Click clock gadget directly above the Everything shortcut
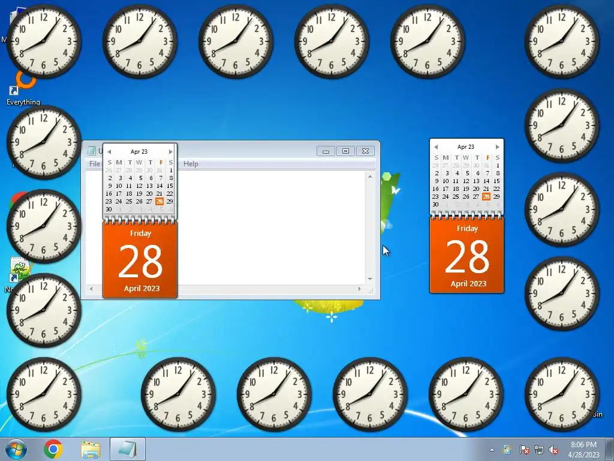Viewport: 614px width, 461px height. (43, 41)
